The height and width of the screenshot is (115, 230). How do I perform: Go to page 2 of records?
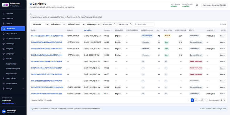[196, 100]
